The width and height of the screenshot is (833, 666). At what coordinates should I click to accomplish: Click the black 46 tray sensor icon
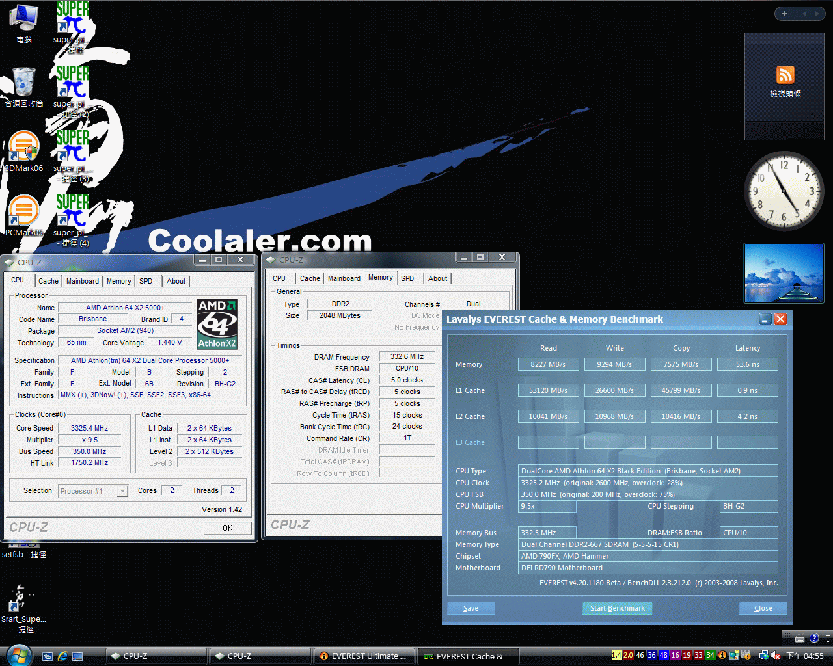[640, 655]
